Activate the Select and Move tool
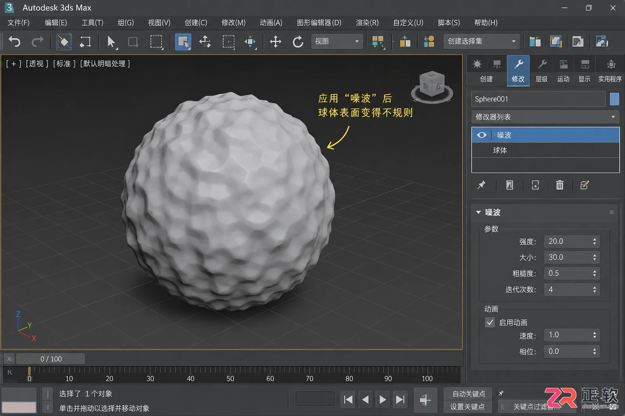Image resolution: width=625 pixels, height=416 pixels. [275, 42]
